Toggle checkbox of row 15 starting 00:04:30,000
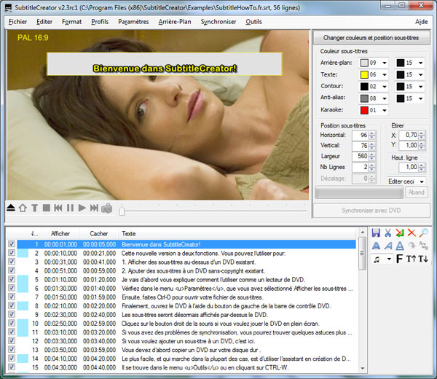 tap(12, 367)
